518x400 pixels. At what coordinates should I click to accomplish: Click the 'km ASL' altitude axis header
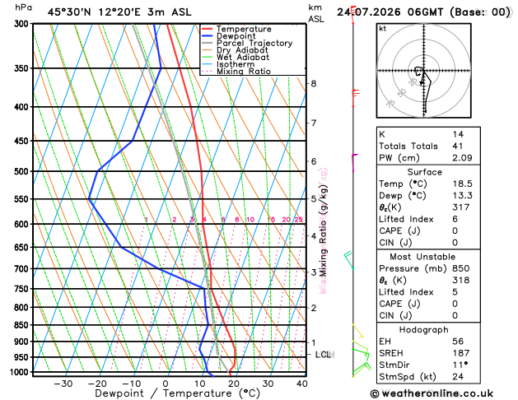(316, 13)
